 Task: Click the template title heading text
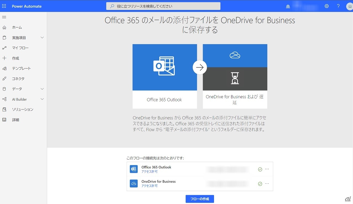pyautogui.click(x=200, y=25)
